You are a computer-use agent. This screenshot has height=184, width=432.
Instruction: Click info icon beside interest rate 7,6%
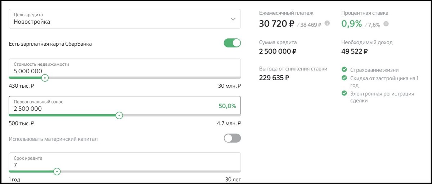[386, 24]
